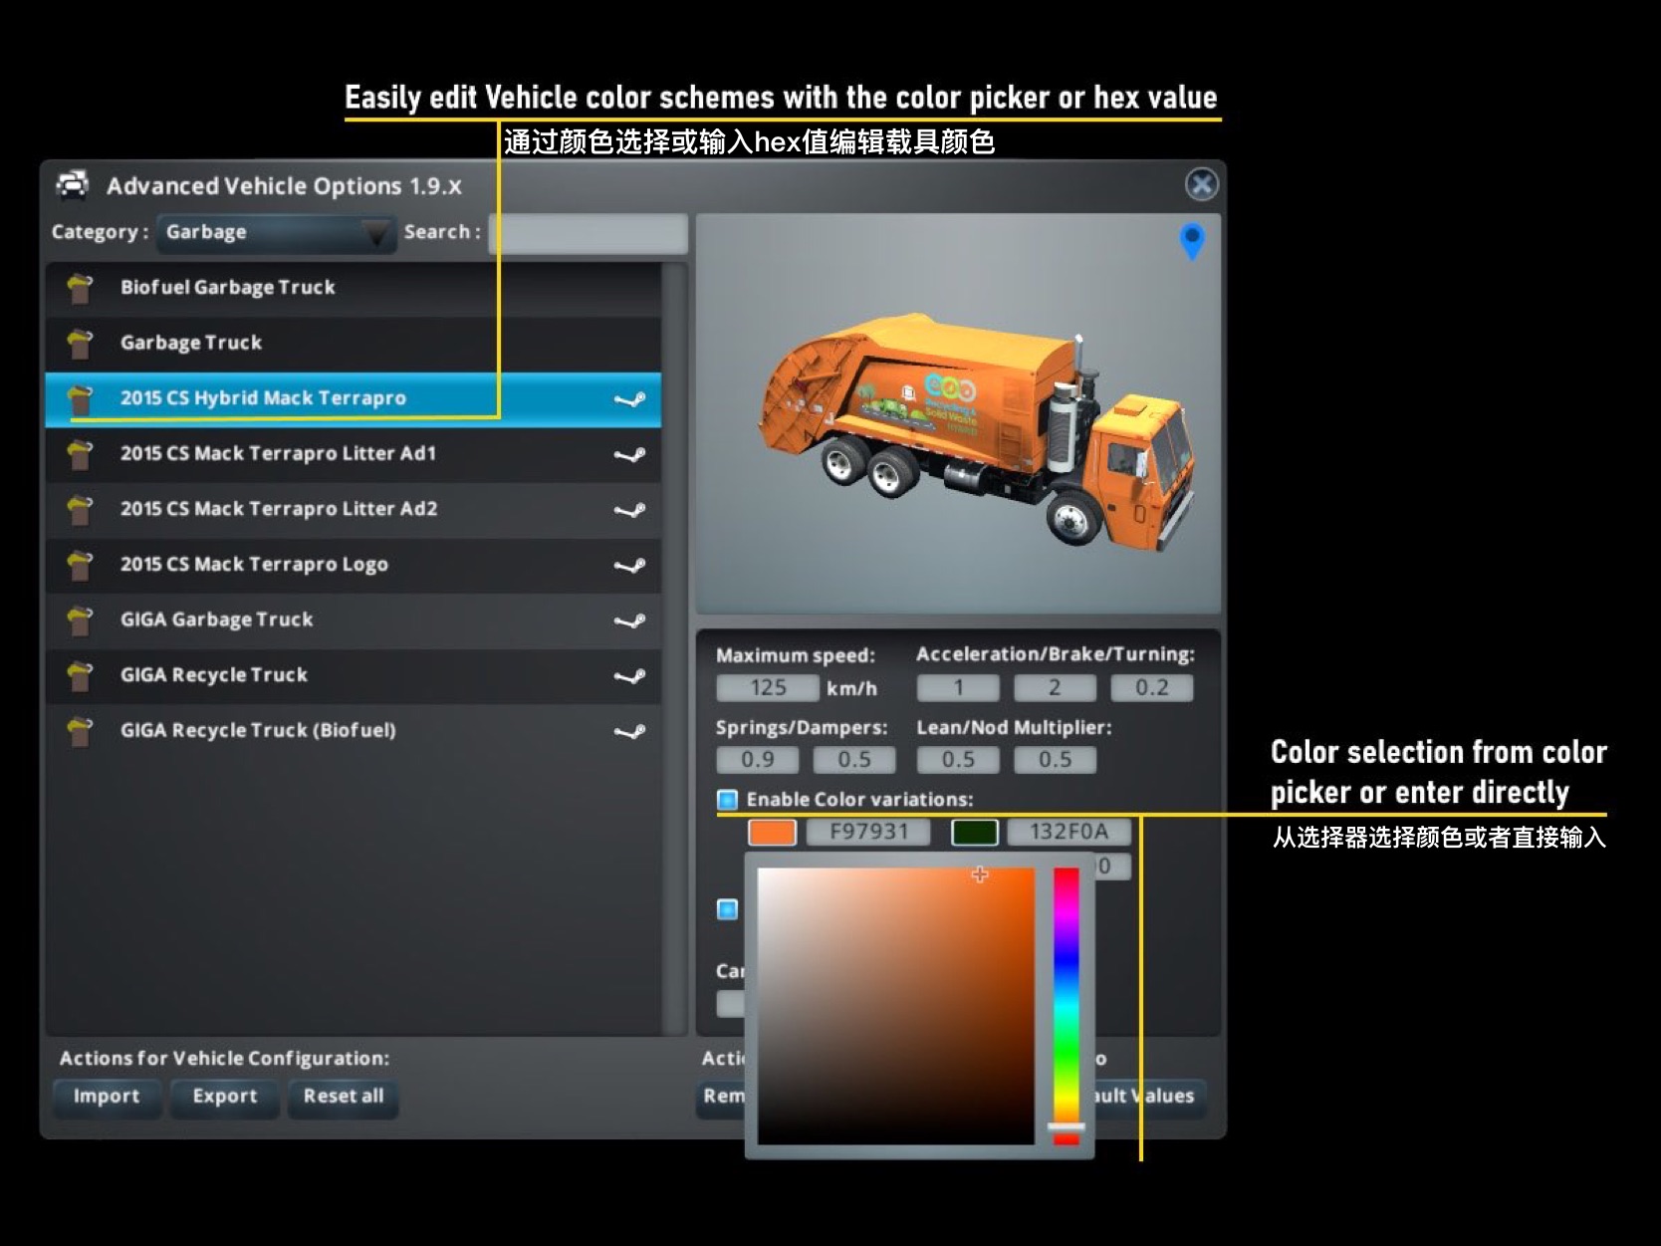The width and height of the screenshot is (1661, 1246).
Task: Click the Steam icon beside GIGA Garbage Truck
Action: 629,621
